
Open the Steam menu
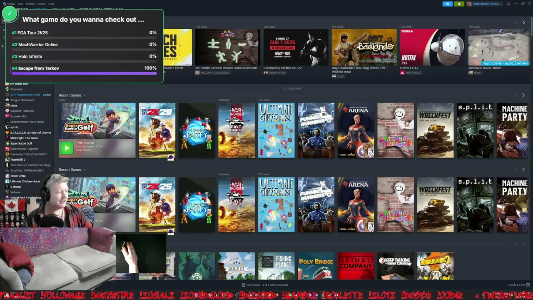tap(9, 4)
